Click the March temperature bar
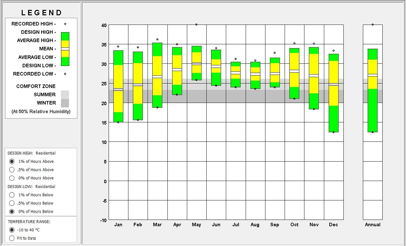The image size is (406, 246). point(157,75)
